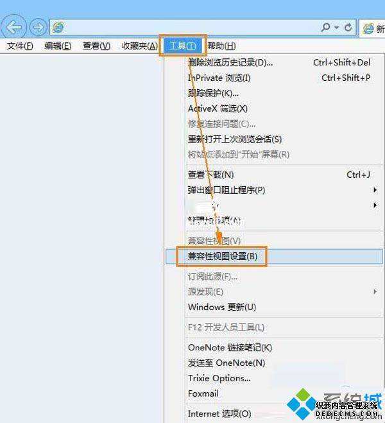Click 将站点添加到"开始"屏幕(R)
The image size is (385, 423).
click(274, 155)
